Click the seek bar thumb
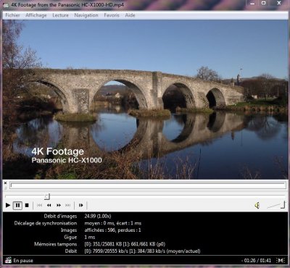This screenshot has width=290, height=268. pyautogui.click(x=47, y=196)
